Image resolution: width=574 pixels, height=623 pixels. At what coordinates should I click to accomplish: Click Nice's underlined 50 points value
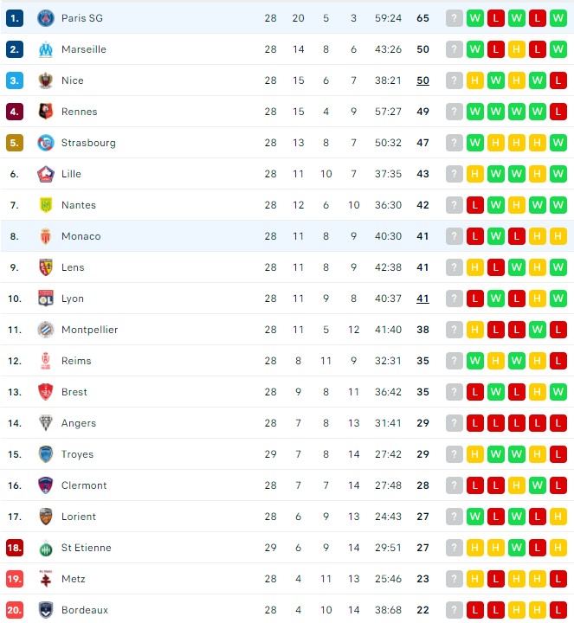pos(422,80)
